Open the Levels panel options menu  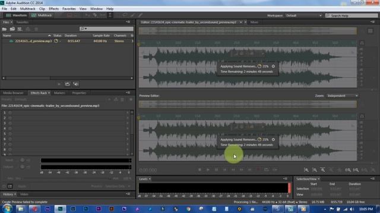pos(285,179)
